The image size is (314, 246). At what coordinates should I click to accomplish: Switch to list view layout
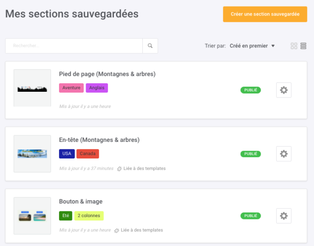coord(304,46)
